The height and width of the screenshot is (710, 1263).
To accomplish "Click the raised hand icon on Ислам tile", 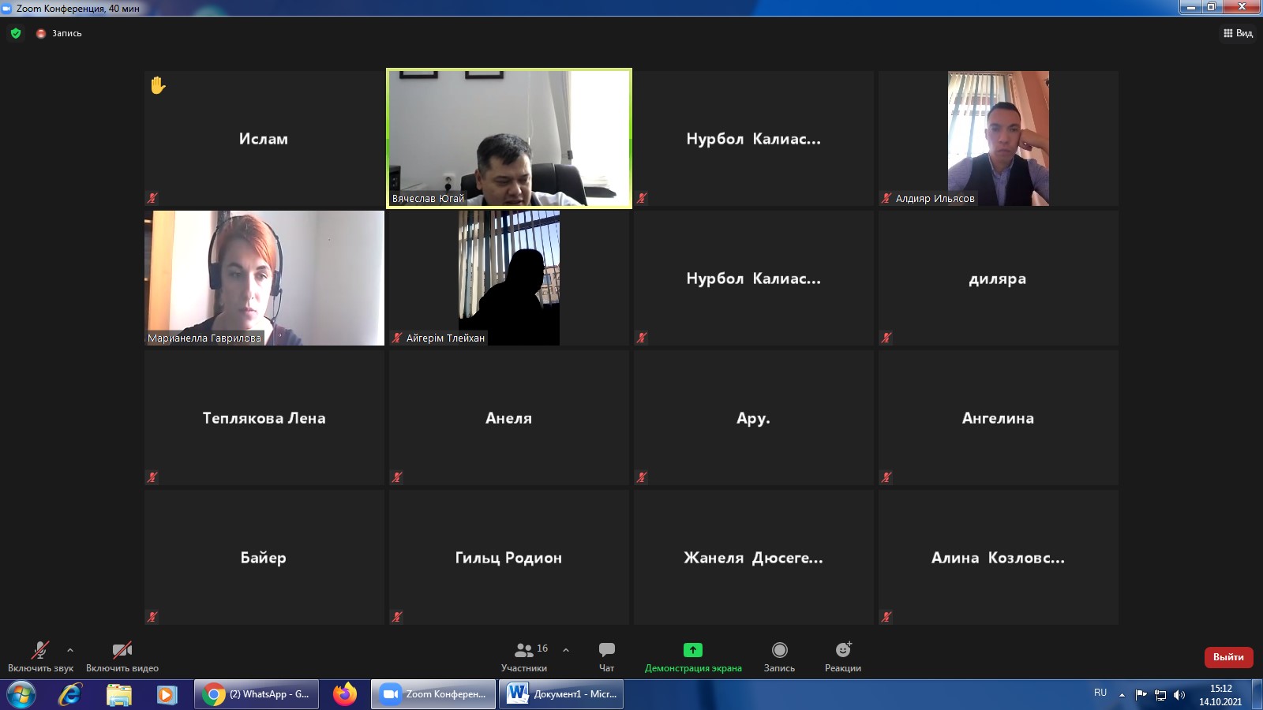I will [x=158, y=85].
